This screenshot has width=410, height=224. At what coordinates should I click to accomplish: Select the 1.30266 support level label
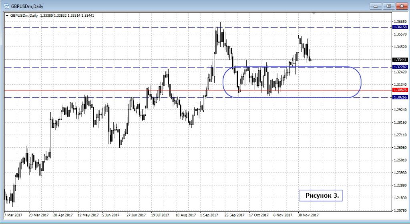[400, 97]
